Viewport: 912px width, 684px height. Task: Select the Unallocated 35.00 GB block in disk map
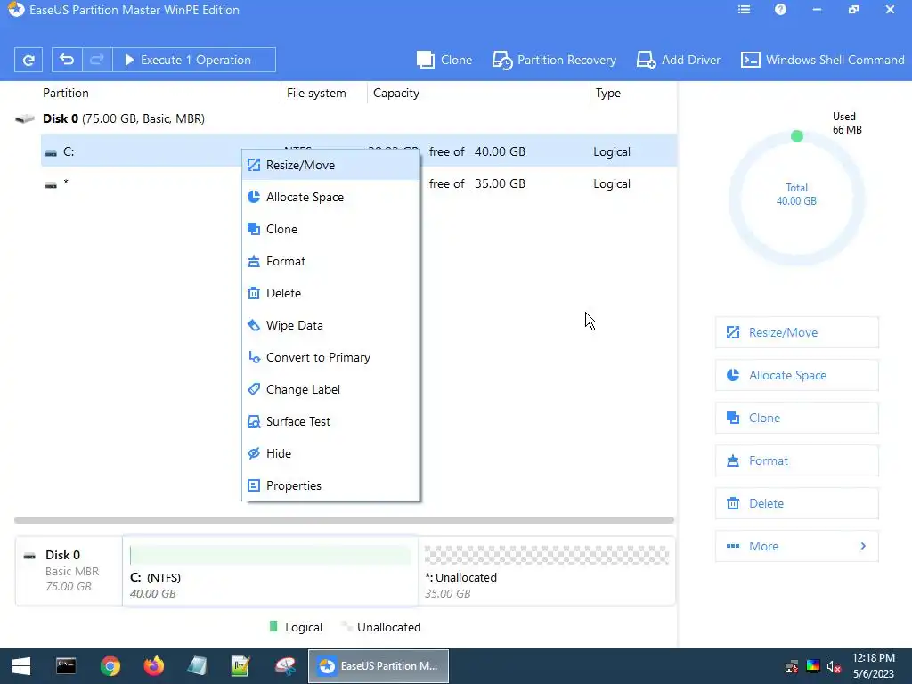coord(547,571)
